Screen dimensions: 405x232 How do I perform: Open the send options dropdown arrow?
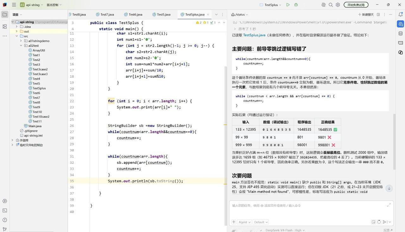click(x=389, y=222)
